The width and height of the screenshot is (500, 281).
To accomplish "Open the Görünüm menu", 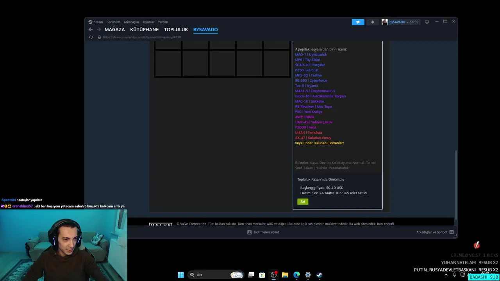I will 113,22.
